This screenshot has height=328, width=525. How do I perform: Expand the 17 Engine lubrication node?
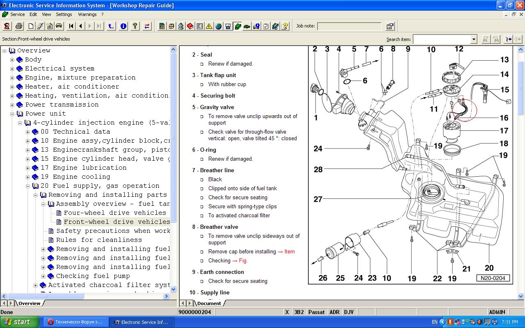tap(27, 168)
